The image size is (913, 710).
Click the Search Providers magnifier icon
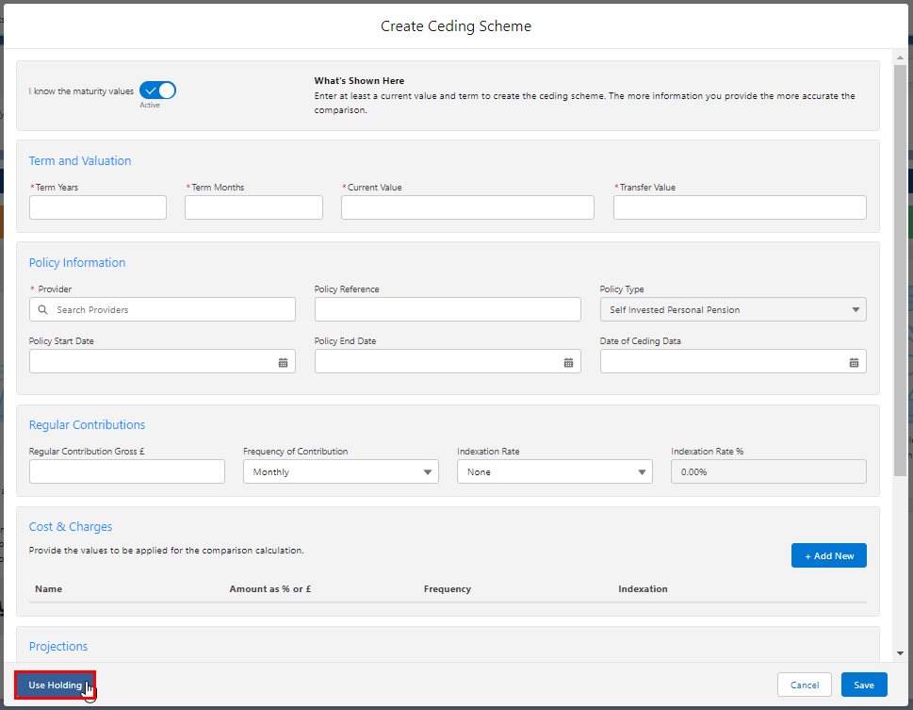[x=43, y=309]
